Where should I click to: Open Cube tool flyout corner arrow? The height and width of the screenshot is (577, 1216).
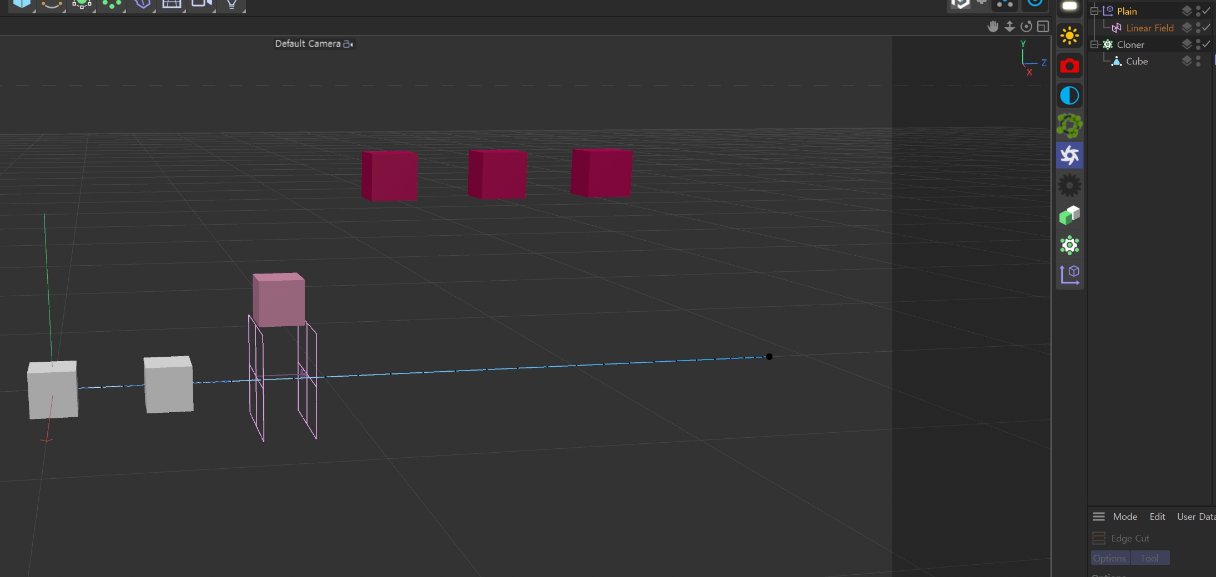34,11
